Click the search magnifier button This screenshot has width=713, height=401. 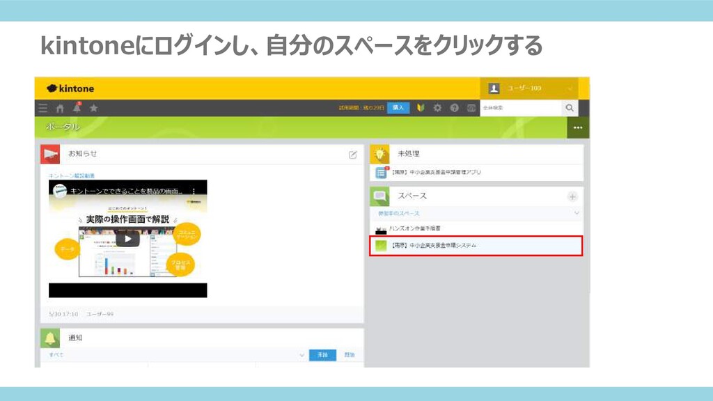point(570,108)
